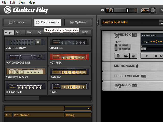Viewport: 163px width, 122px height.
Task: Click the Guitar Rig logo icon
Action: (x=8, y=10)
